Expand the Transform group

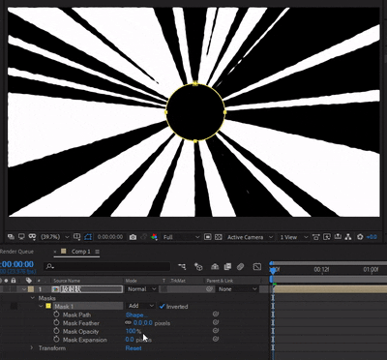pyautogui.click(x=32, y=347)
